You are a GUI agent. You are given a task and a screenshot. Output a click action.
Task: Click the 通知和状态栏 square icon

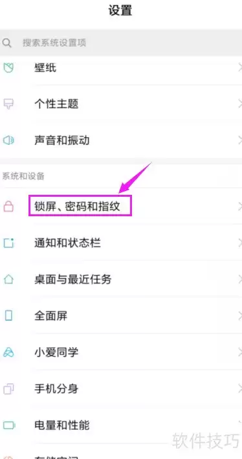pos(8,243)
